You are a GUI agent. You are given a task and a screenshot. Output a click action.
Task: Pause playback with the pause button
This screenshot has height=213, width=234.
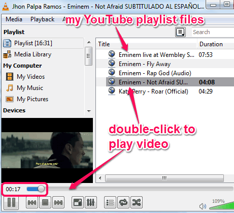coord(11,202)
